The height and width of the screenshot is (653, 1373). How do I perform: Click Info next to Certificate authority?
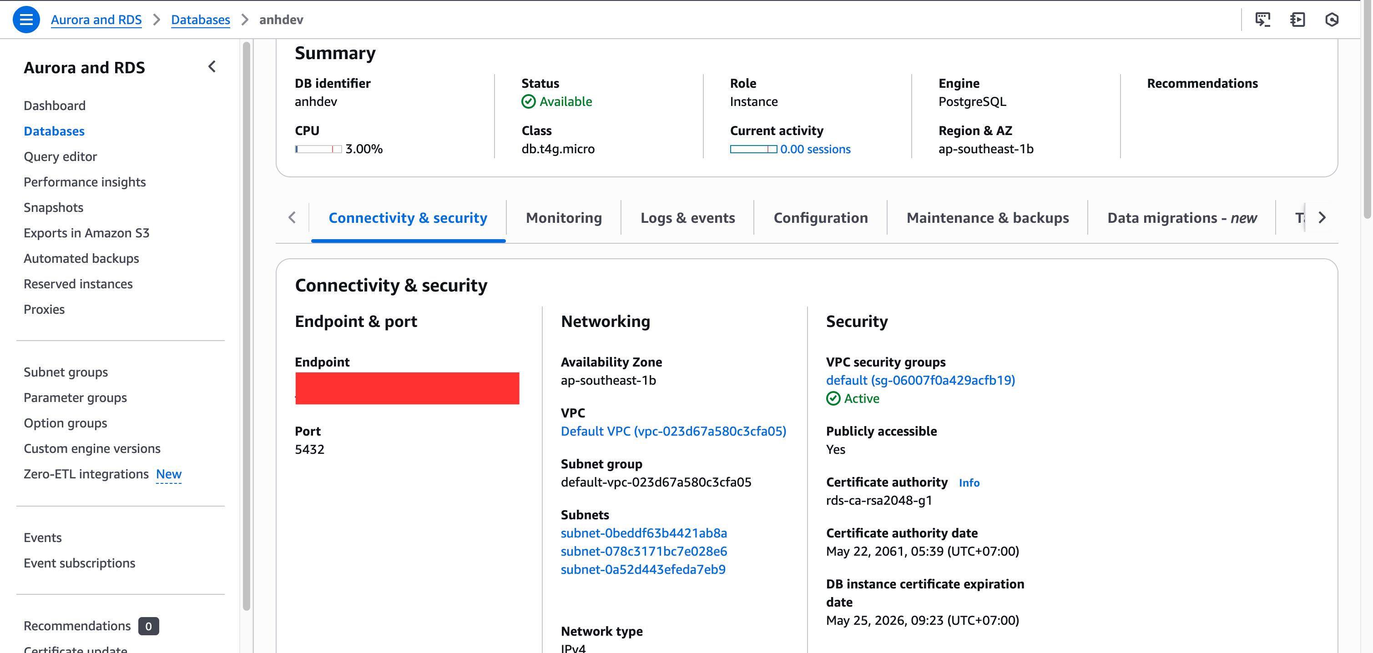[969, 482]
